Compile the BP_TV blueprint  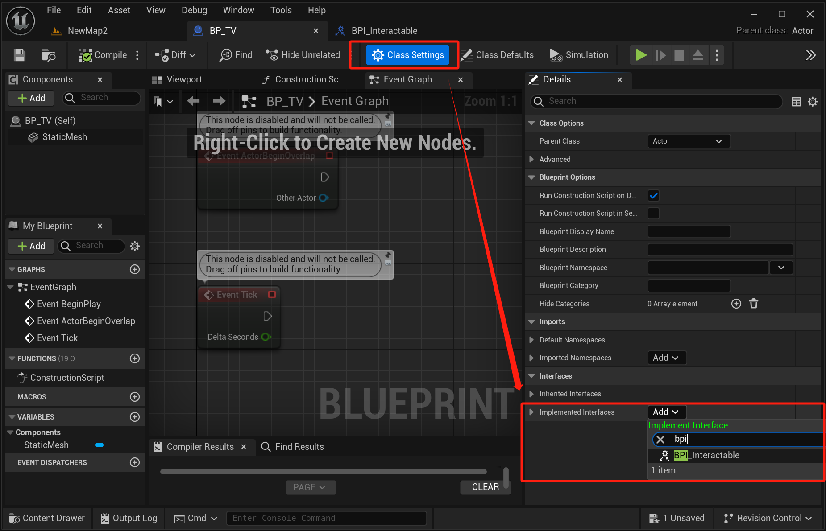tap(103, 55)
